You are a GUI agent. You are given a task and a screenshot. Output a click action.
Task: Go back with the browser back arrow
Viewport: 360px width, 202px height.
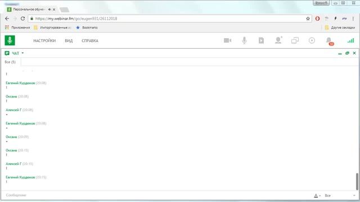(7, 19)
